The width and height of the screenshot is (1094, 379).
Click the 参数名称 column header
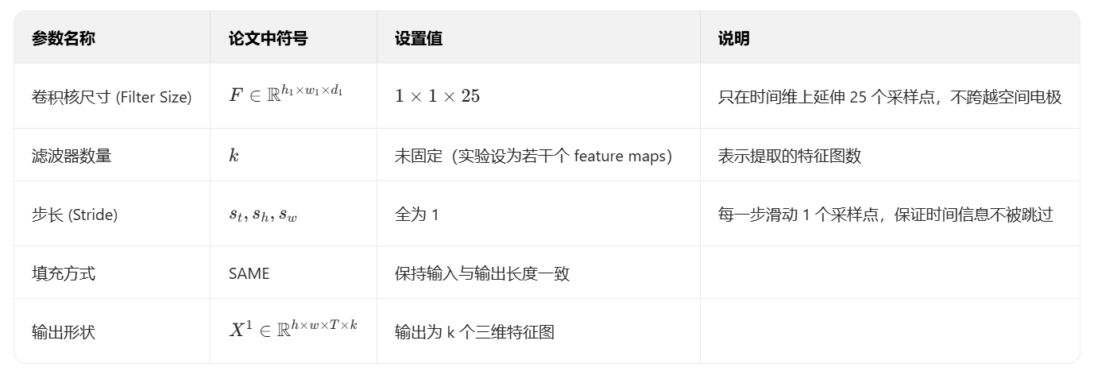(x=64, y=38)
